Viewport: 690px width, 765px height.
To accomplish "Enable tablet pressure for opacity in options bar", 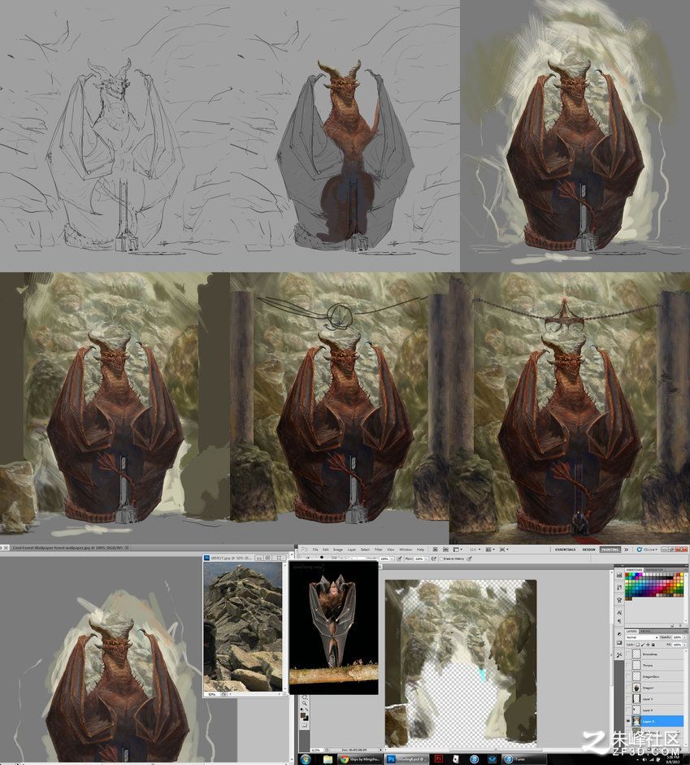I will 400,559.
